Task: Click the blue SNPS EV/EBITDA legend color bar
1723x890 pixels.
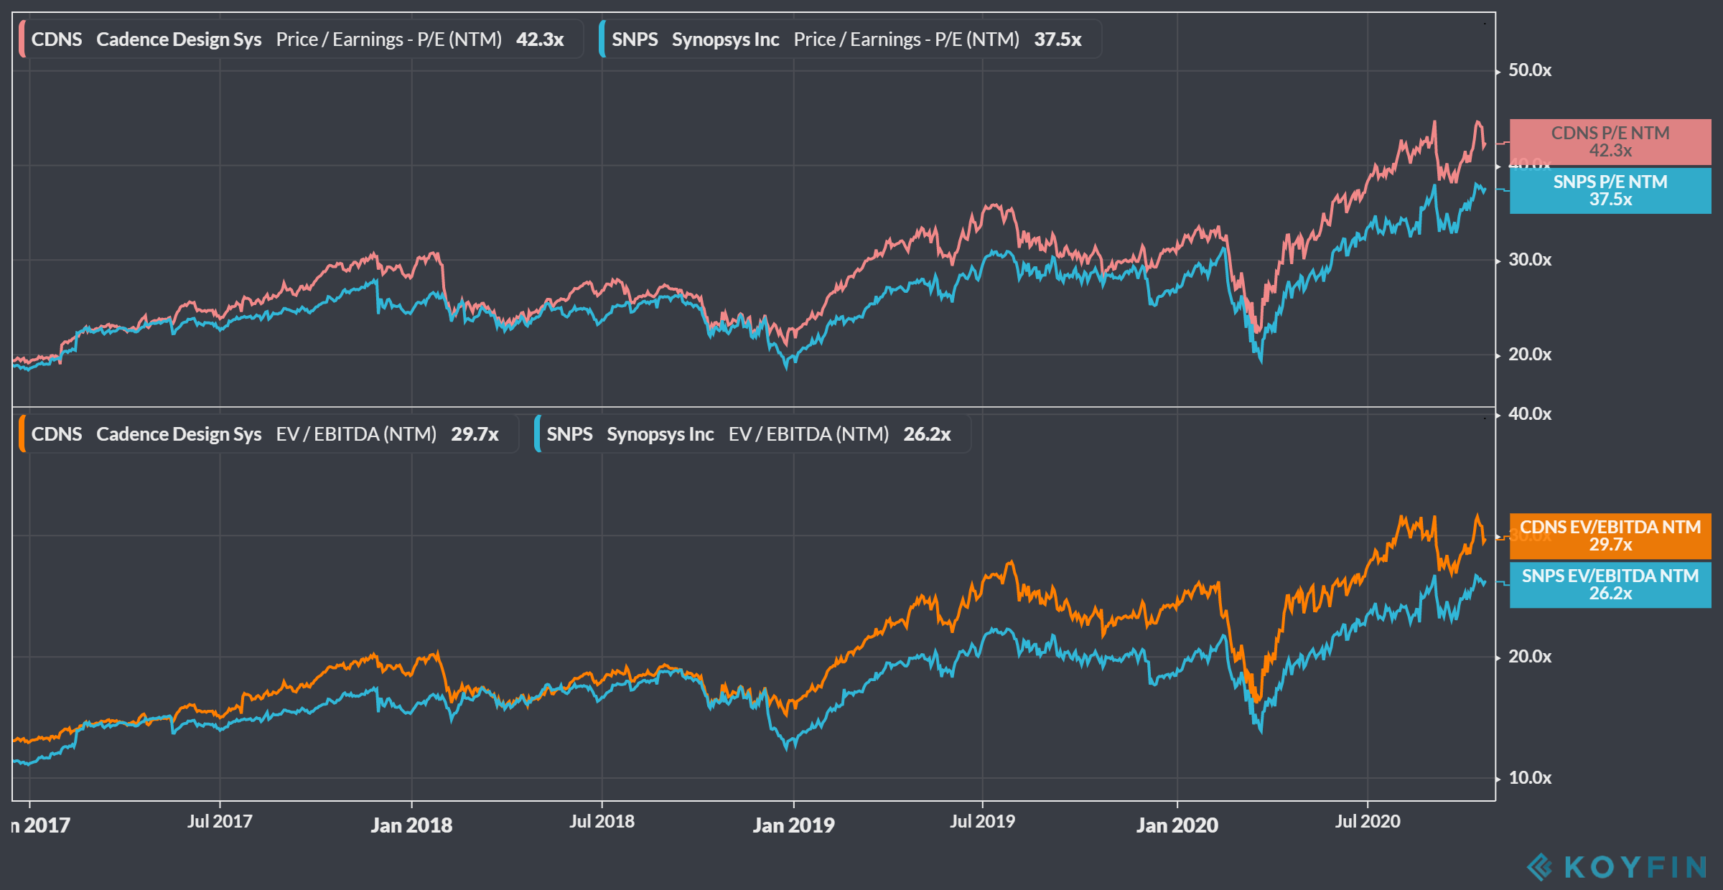Action: (x=538, y=434)
